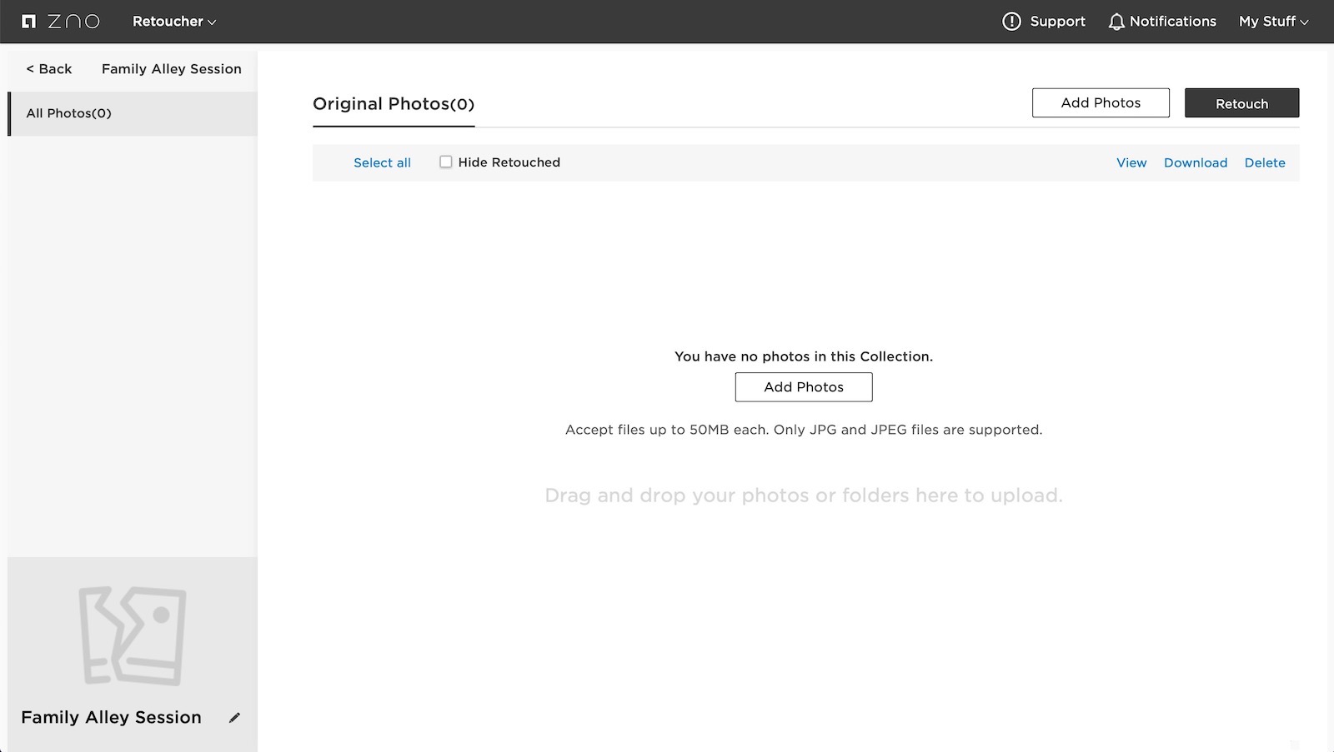Open the Retoucher dropdown menu
The height and width of the screenshot is (752, 1334).
[x=174, y=22]
